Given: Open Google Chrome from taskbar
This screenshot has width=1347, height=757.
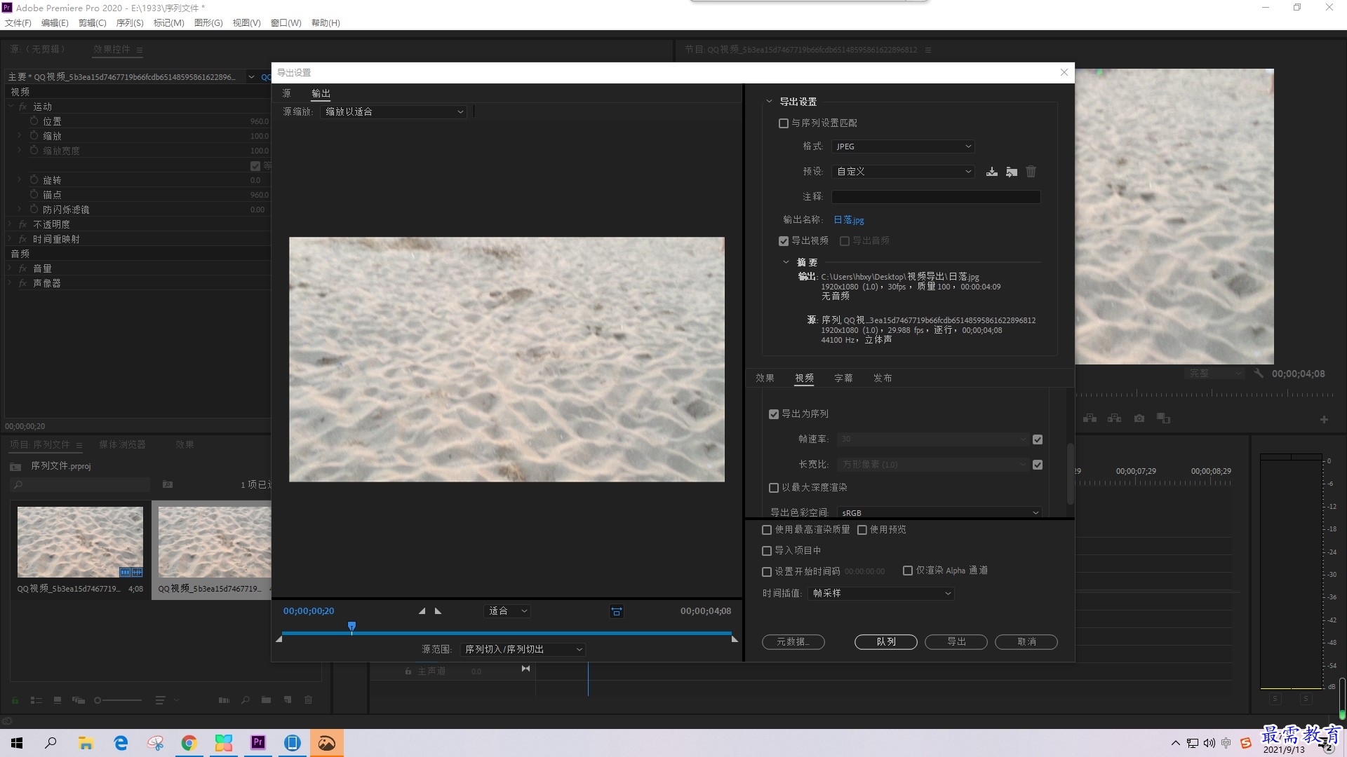Looking at the screenshot, I should click(189, 743).
